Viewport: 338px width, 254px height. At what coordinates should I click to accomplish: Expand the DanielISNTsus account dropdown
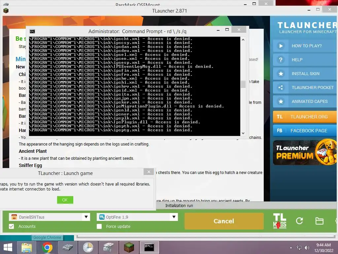pyautogui.click(x=86, y=217)
